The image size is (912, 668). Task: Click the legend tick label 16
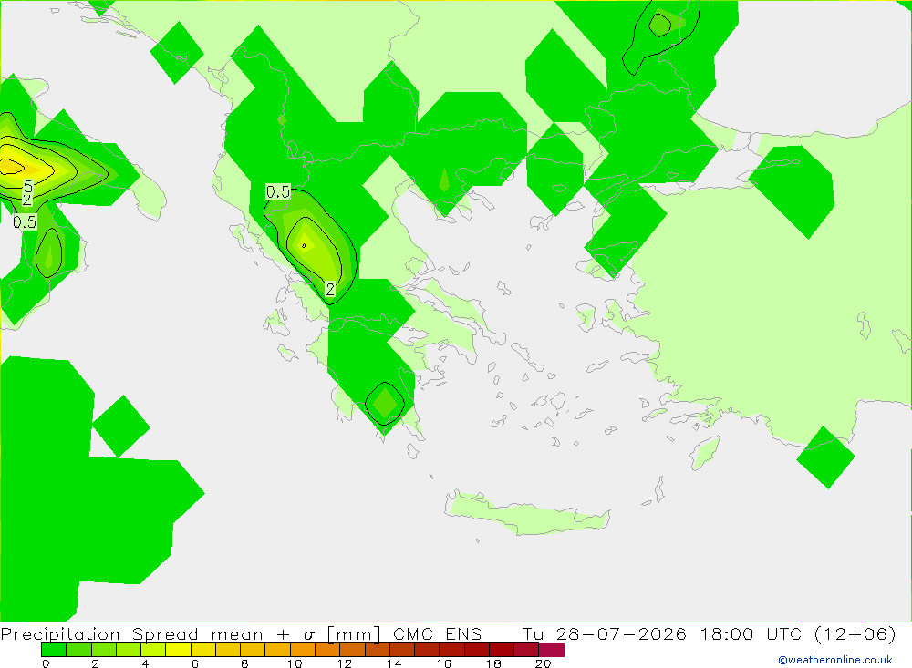[444, 663]
